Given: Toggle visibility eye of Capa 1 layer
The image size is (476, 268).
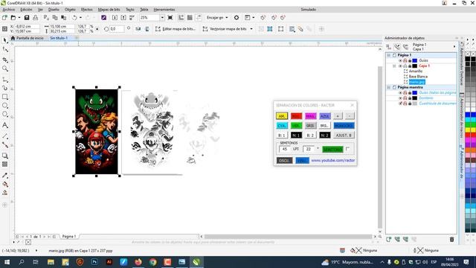Looking at the screenshot, I should (x=400, y=66).
